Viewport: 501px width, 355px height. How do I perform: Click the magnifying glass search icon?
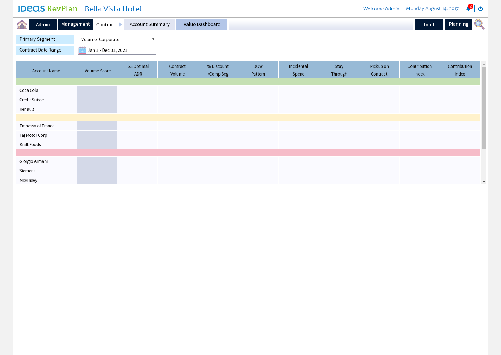coord(479,24)
